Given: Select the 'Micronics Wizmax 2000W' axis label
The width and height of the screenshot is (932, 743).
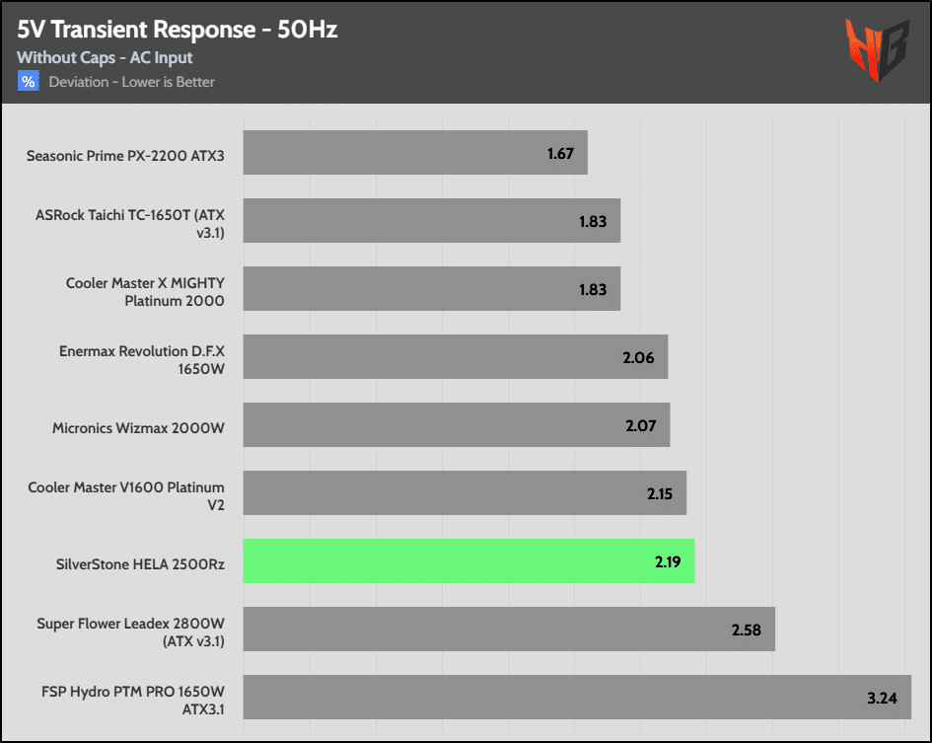Looking at the screenshot, I should 138,429.
